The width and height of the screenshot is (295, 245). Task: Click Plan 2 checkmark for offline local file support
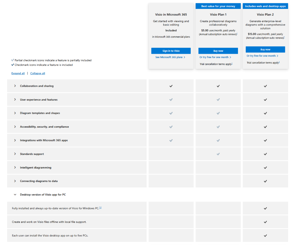(265, 222)
